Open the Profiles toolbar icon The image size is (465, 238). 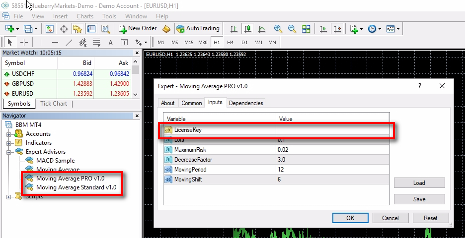click(28, 29)
